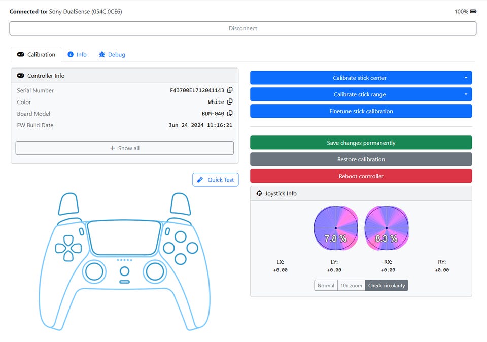Click the mute button on controller diagram
The image size is (487, 342).
[x=125, y=282]
